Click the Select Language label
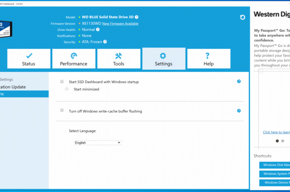Image resolution: width=290 pixels, height=192 pixels. tap(83, 131)
